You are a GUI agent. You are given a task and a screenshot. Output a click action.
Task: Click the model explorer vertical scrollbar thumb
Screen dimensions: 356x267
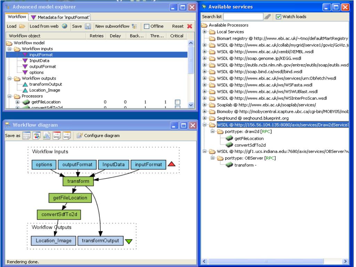point(191,60)
